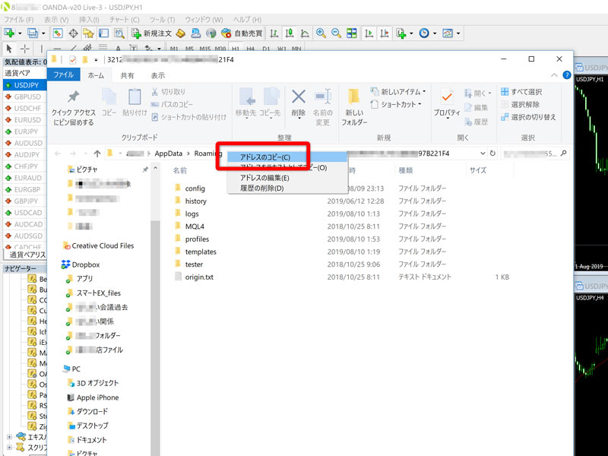
Task: Select the templates folder
Action: (x=201, y=252)
